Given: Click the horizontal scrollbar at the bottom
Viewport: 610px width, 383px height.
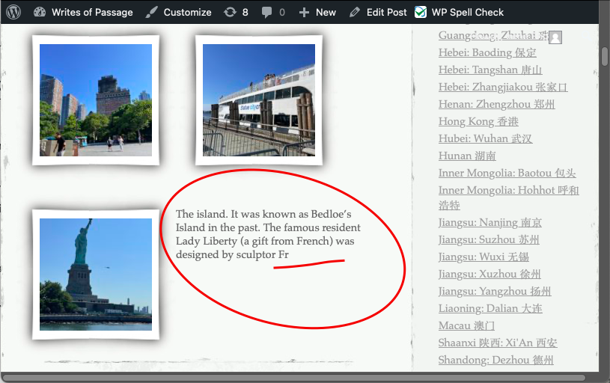Looking at the screenshot, I should tap(299, 377).
